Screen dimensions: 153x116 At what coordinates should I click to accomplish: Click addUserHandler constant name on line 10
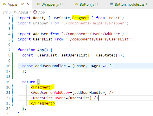[x=50, y=66]
